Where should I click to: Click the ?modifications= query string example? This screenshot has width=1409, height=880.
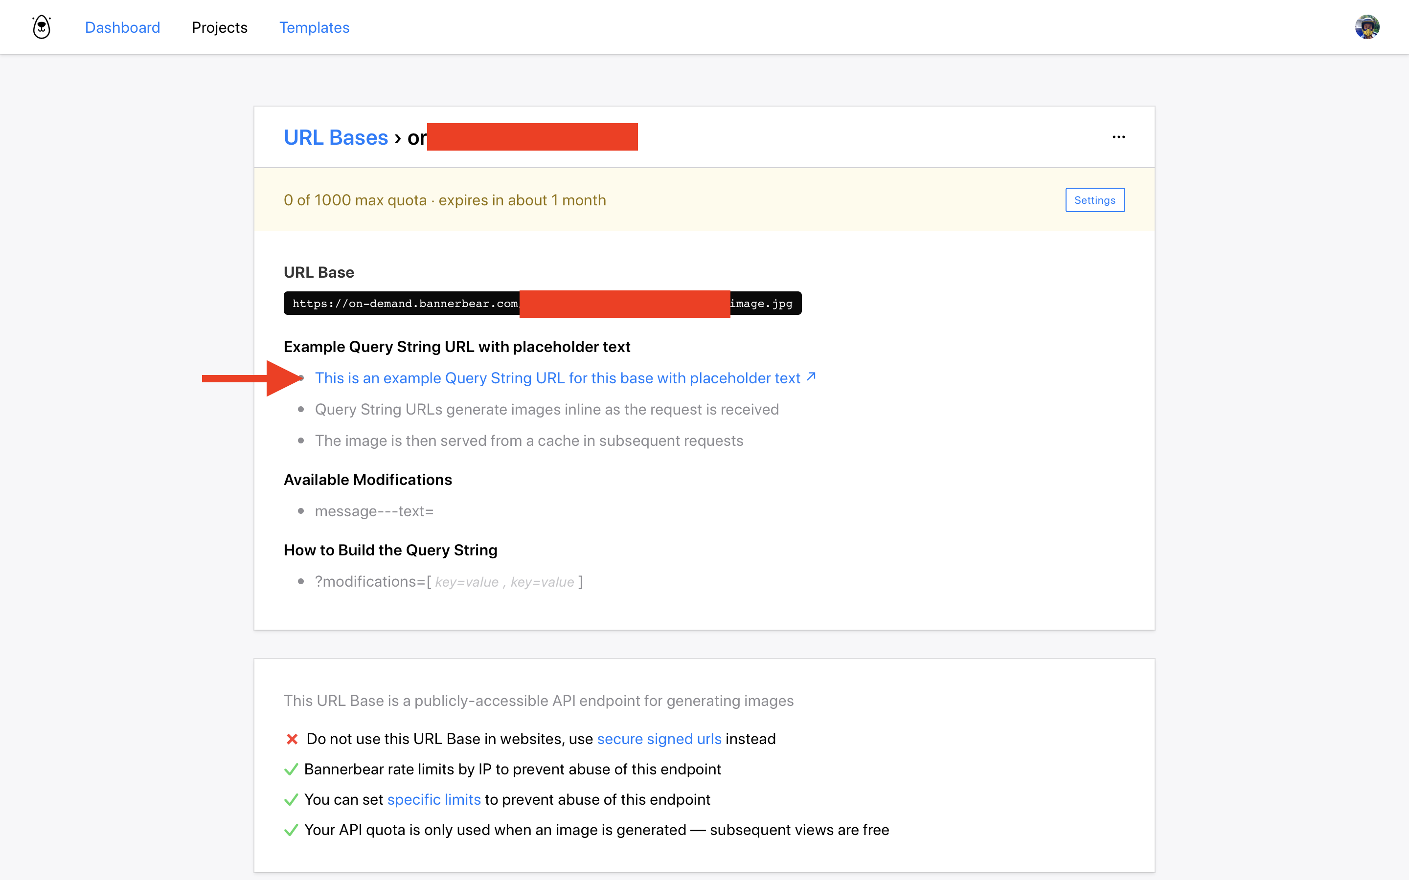[449, 581]
